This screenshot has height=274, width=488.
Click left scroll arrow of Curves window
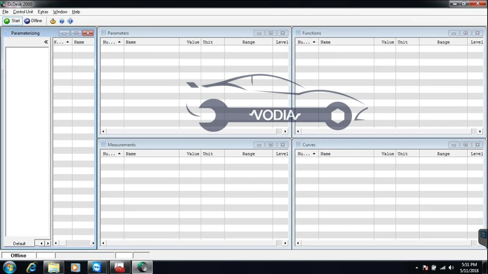(x=298, y=243)
